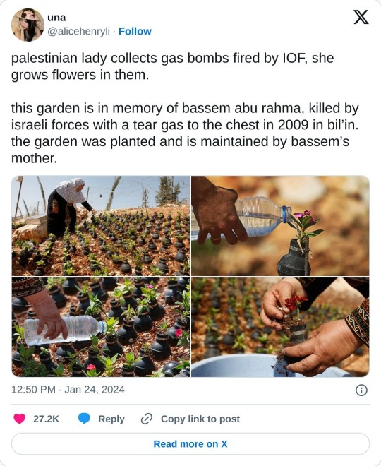The width and height of the screenshot is (381, 466).
Task: Open photo of bottle watering pink flower
Action: tap(280, 226)
